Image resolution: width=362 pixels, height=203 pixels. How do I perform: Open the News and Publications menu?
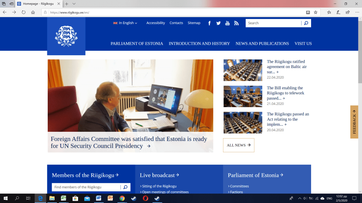coord(262,44)
